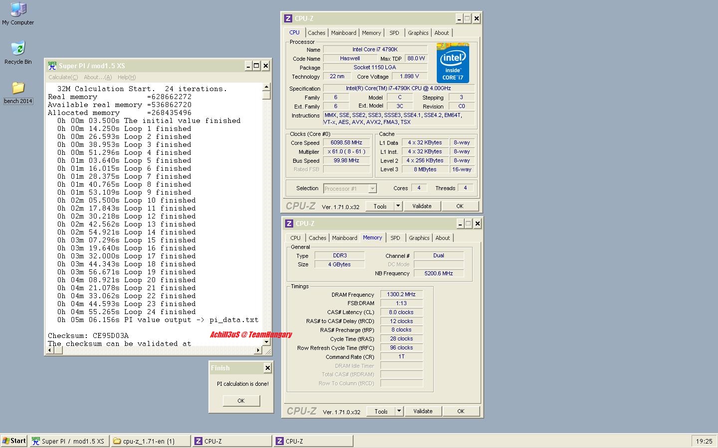Activate first CPU-Z taskbar button
Viewport: 718px width, 448px height.
[232, 441]
